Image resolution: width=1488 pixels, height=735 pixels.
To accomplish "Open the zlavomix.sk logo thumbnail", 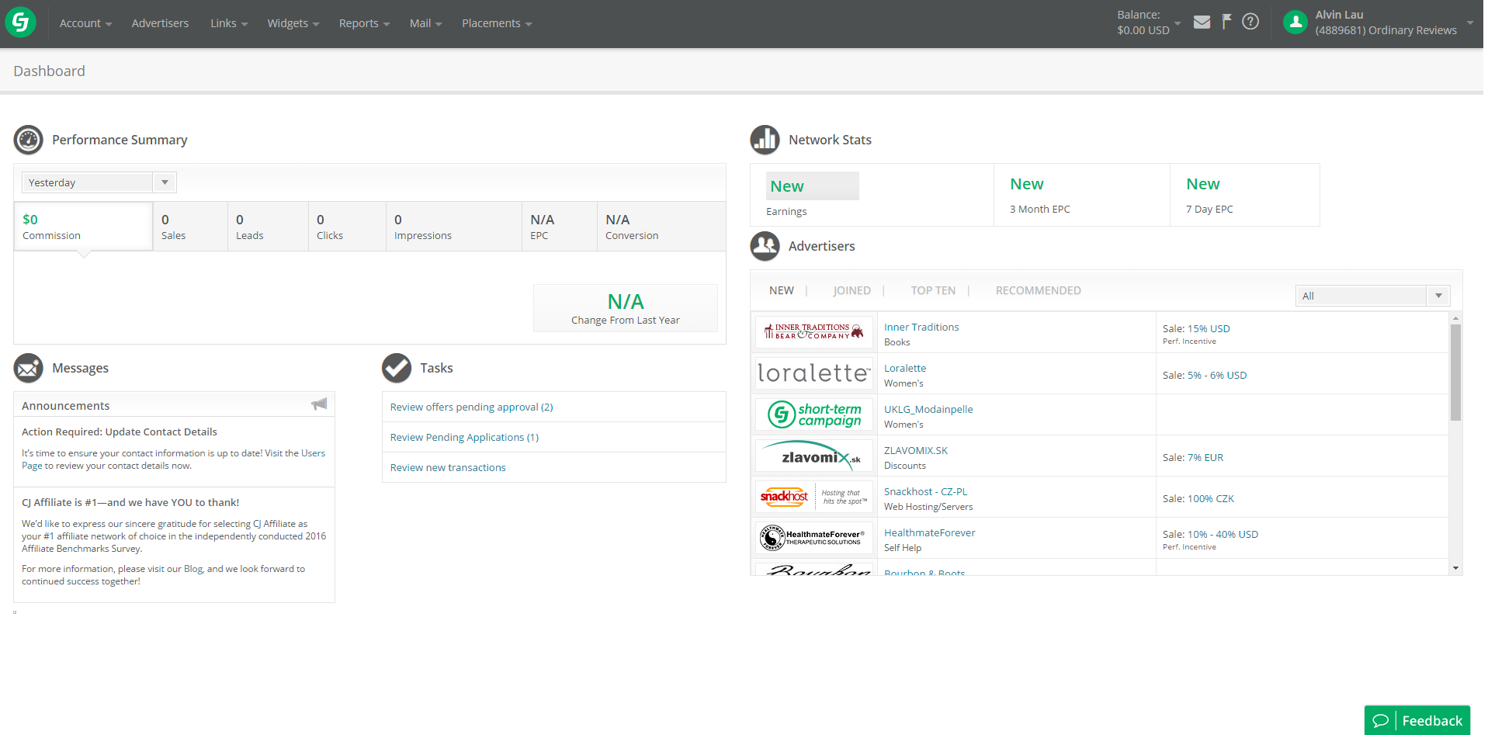I will 814,456.
